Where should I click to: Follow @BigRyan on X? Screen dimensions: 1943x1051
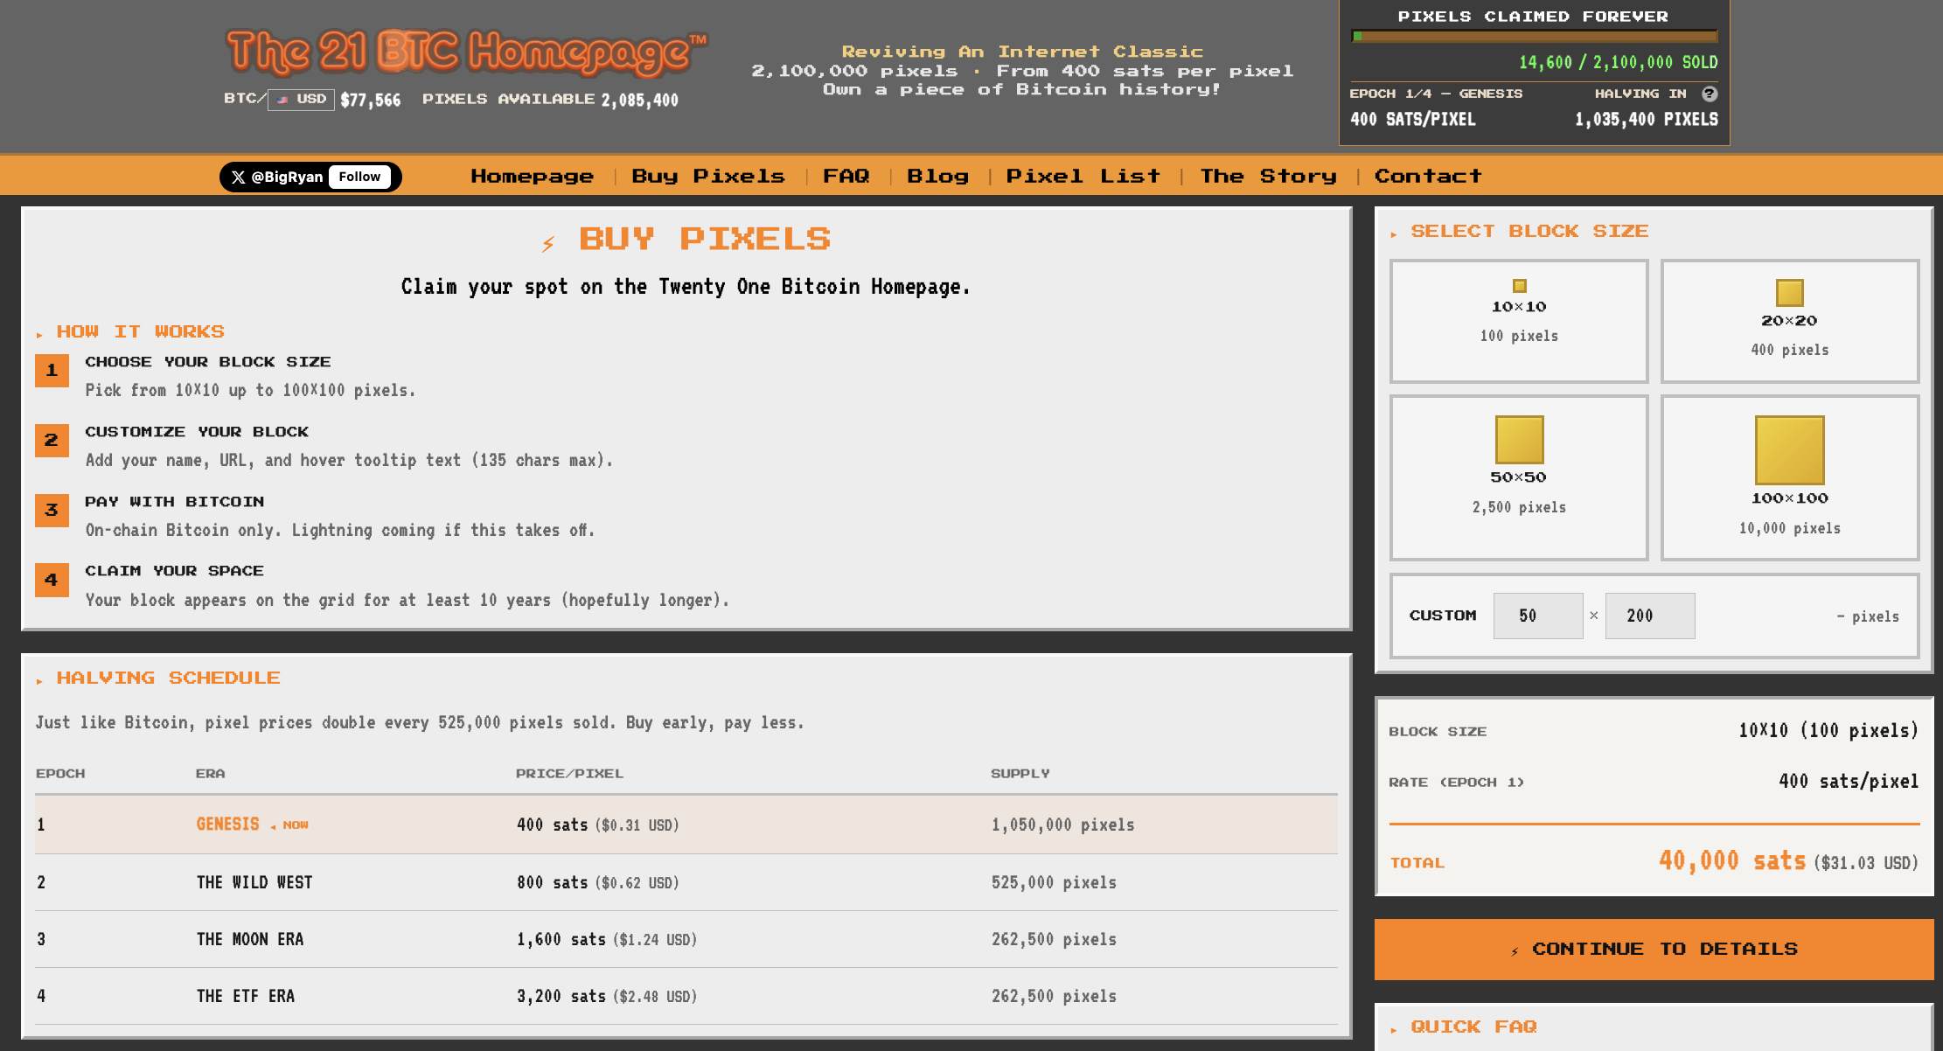[359, 177]
